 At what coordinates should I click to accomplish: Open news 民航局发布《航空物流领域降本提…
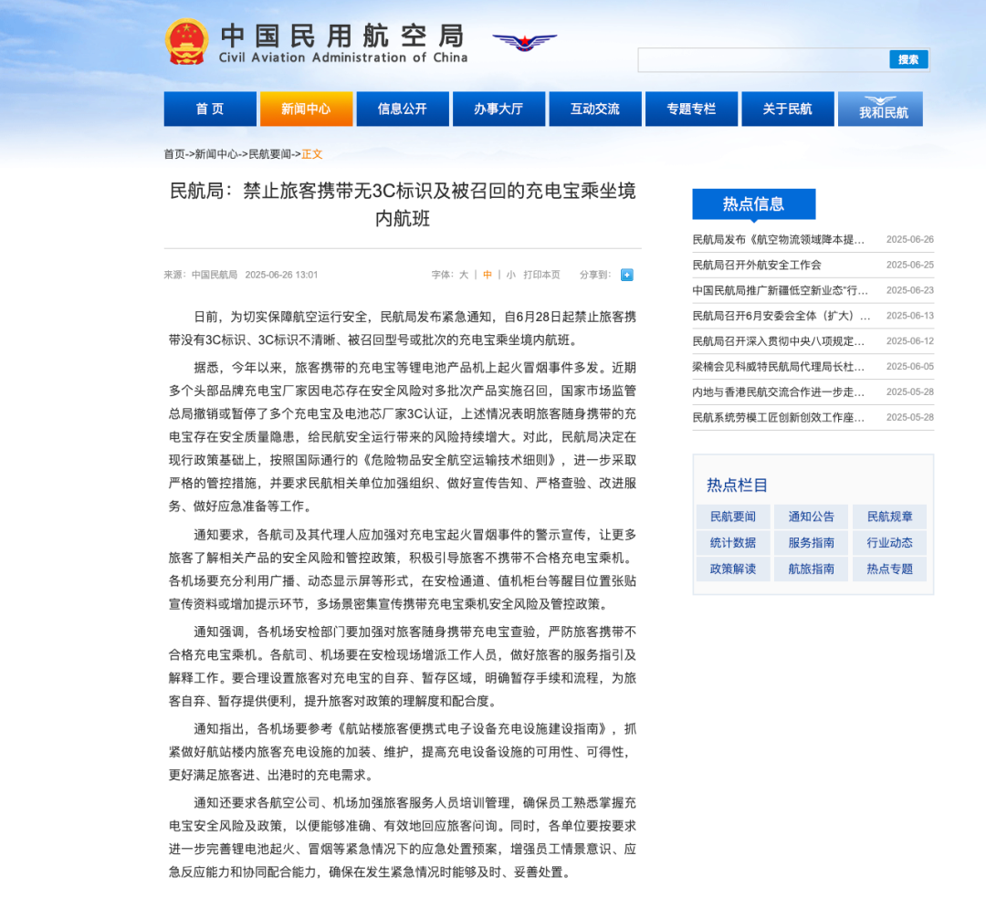pos(779,239)
